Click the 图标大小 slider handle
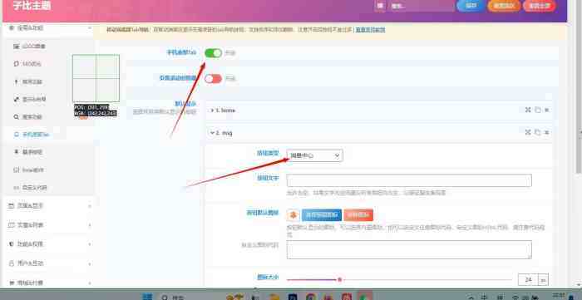The image size is (582, 300). (339, 279)
